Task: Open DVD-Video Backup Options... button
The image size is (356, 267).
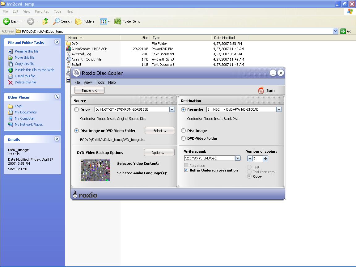Action: pos(159,153)
